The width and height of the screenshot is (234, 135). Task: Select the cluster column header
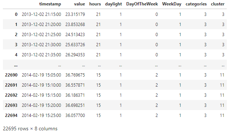218,4
